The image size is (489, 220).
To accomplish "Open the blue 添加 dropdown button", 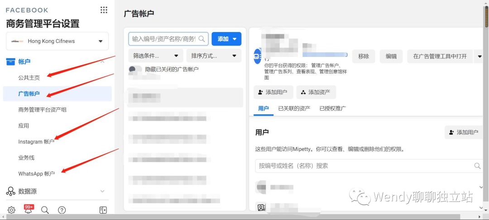I will tap(226, 39).
